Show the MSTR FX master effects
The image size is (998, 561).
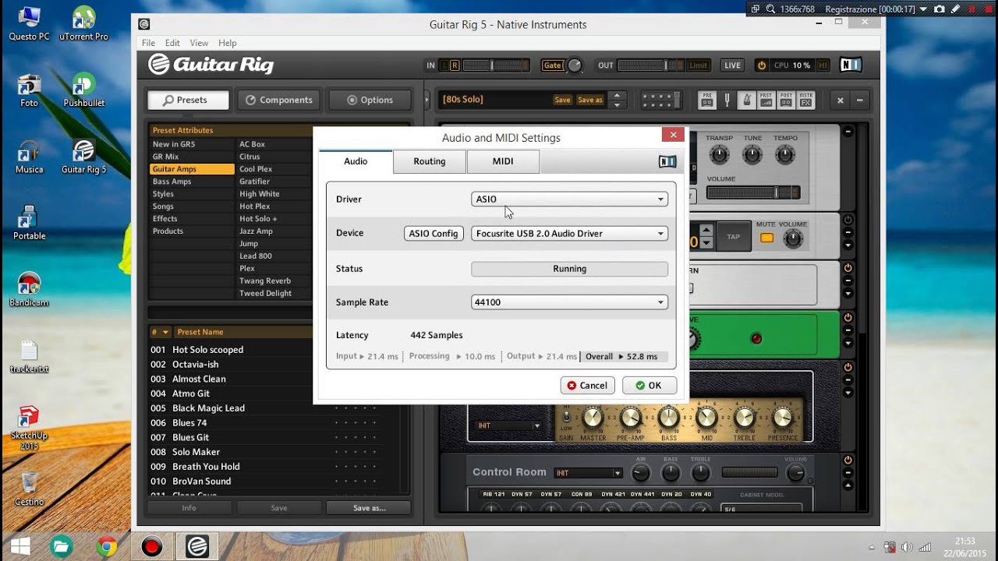tap(805, 100)
